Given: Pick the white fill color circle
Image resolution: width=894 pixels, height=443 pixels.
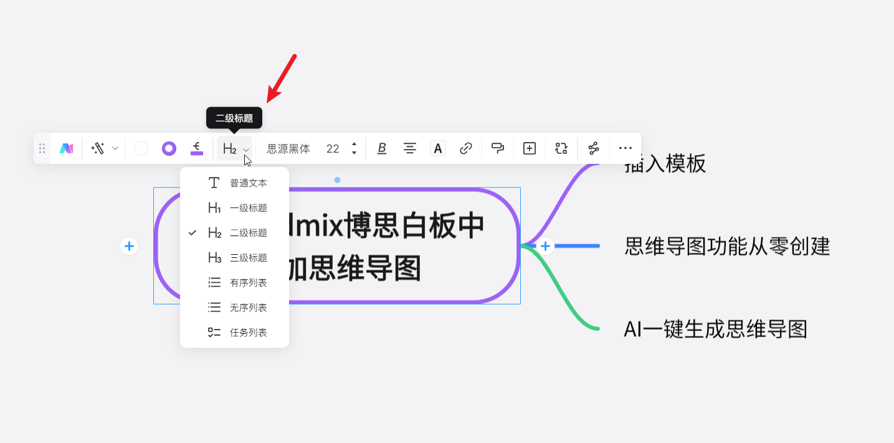Looking at the screenshot, I should click(x=141, y=148).
